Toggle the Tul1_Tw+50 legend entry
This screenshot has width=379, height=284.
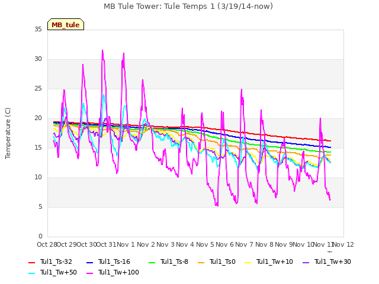53,272
